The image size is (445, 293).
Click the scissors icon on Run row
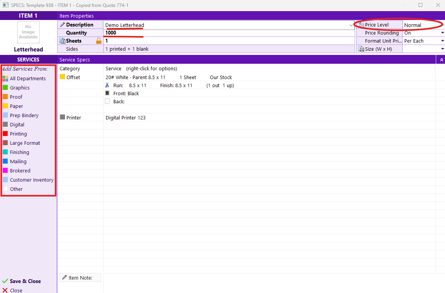tap(107, 85)
